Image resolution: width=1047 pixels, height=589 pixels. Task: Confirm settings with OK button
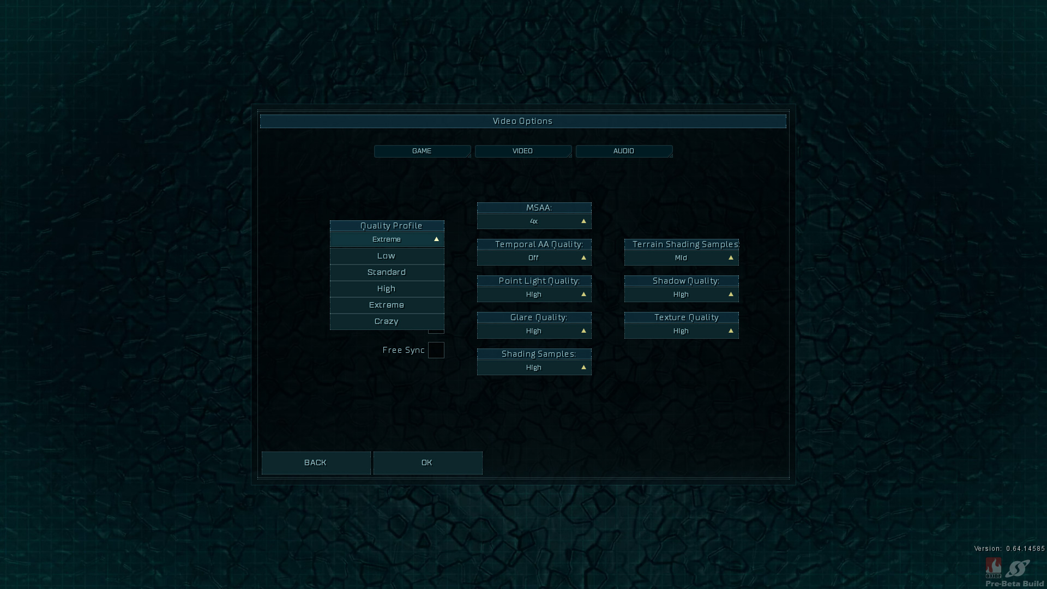tap(428, 463)
